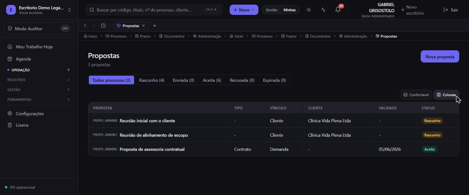Click the Confortável density icon
The image size is (469, 195).
click(405, 95)
